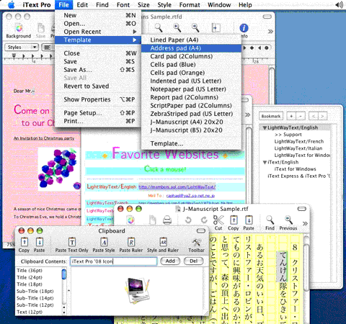Click Paste Style icon in Clipboard
This screenshot has width=346, height=324.
104,242
